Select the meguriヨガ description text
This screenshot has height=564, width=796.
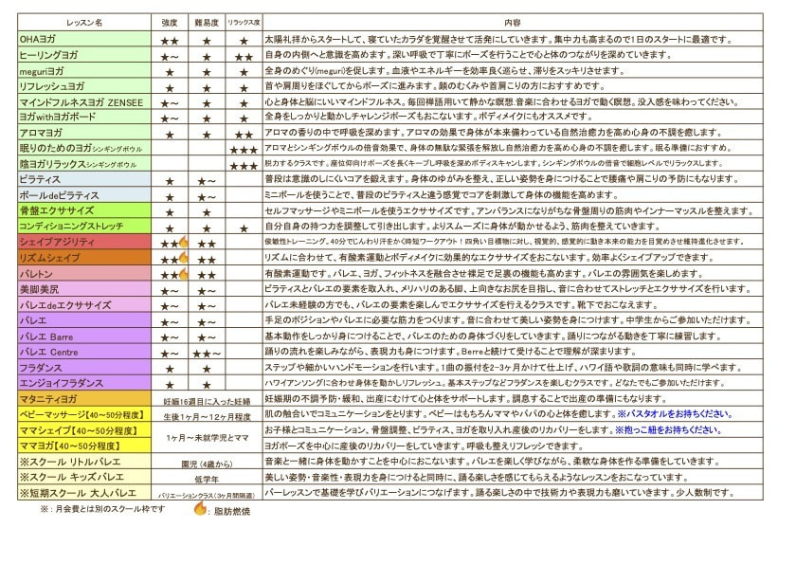tap(444, 70)
